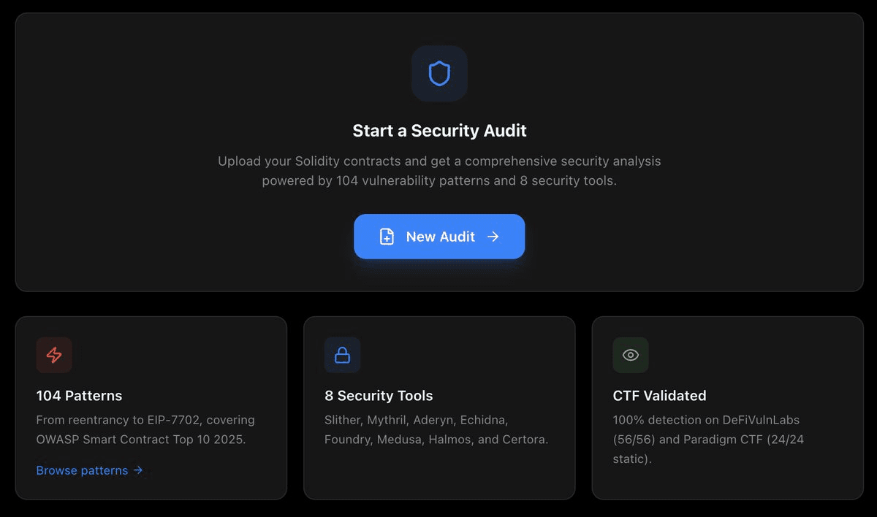Open the Browse patterns link

[x=82, y=470]
